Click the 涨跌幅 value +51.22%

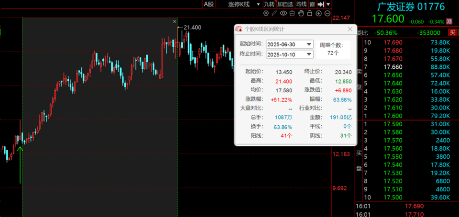click(281, 99)
